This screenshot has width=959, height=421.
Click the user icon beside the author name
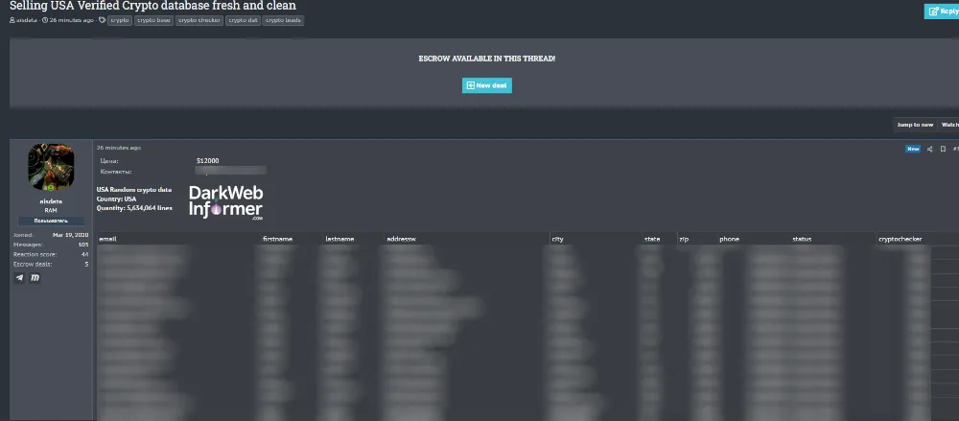tap(12, 20)
